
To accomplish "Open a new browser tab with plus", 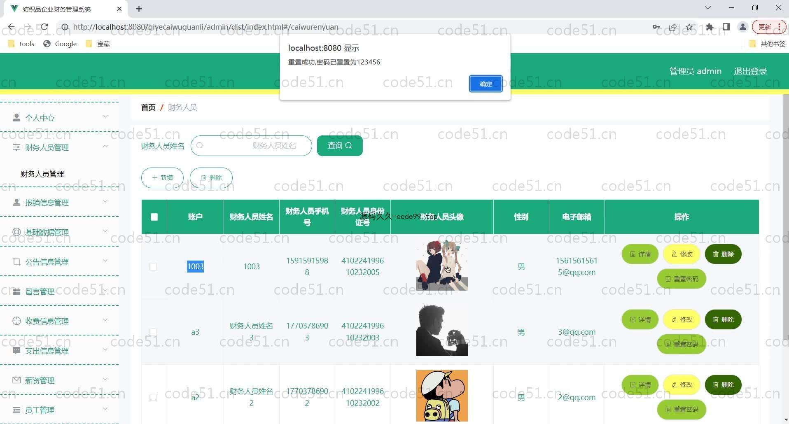I will [139, 9].
